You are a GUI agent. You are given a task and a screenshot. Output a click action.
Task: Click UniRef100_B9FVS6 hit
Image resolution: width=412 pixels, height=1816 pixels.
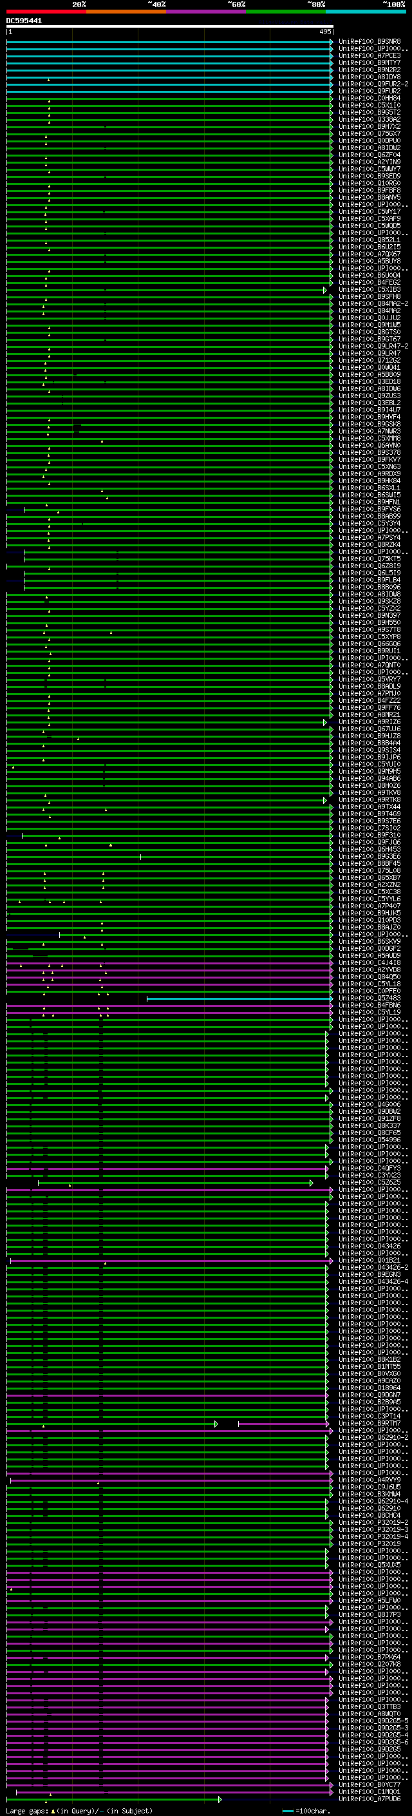[x=370, y=509]
